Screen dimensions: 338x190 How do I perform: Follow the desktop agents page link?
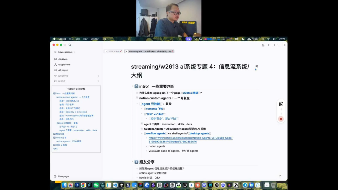click(x=199, y=133)
